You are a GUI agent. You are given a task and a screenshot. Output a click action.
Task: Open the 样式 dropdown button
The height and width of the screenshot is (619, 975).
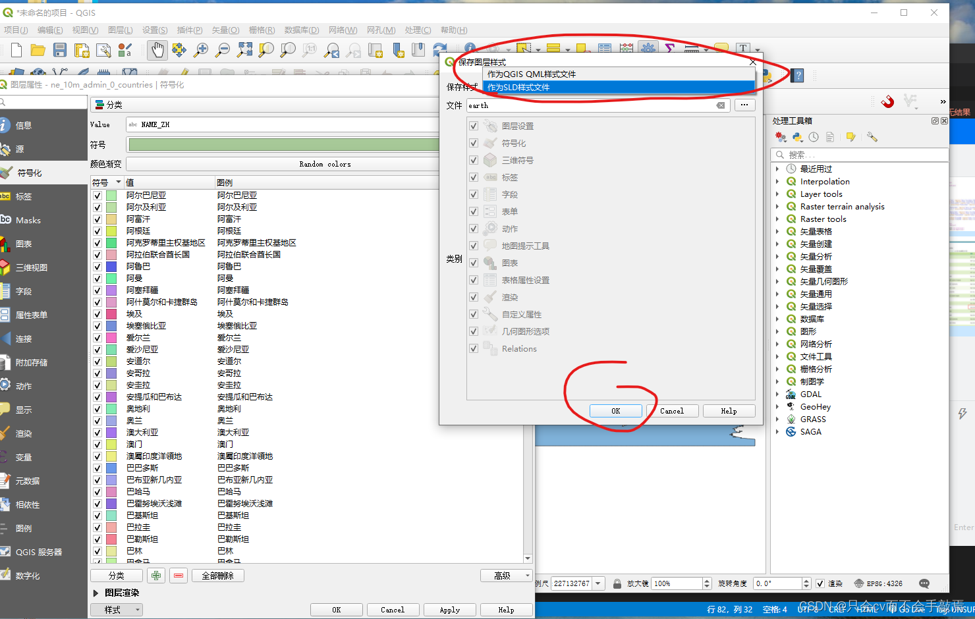(x=116, y=610)
